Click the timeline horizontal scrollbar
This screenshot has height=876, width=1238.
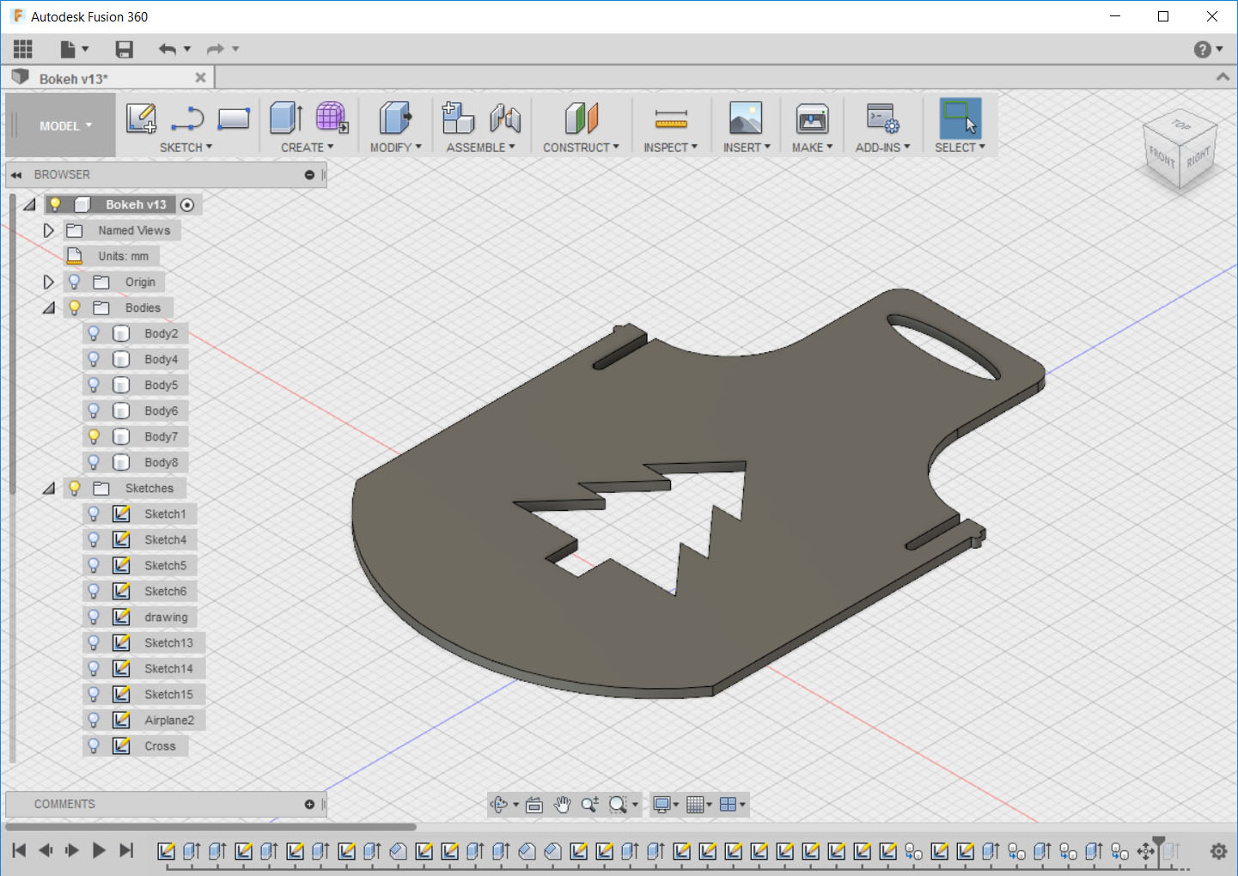coord(210,827)
